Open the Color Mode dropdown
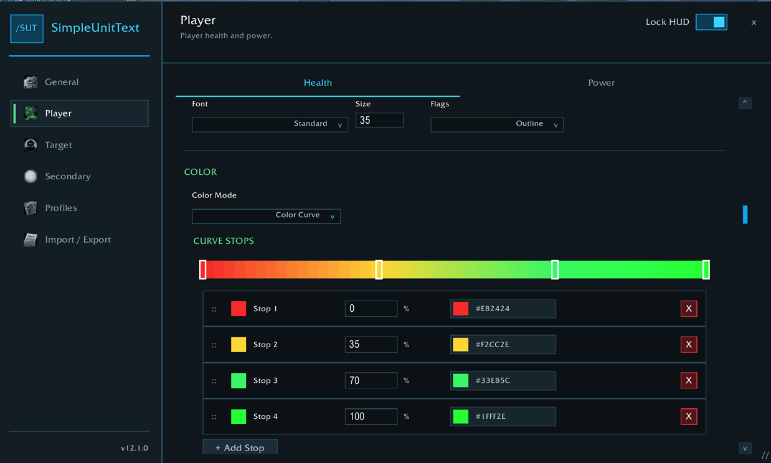771x463 pixels. tap(266, 215)
